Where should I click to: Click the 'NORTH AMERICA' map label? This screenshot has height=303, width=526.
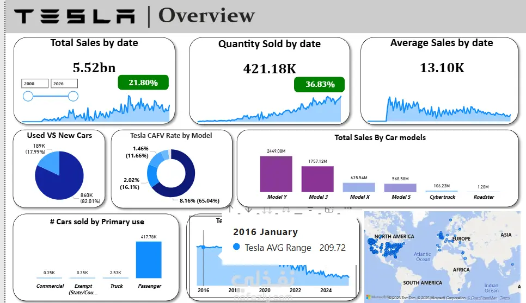394,236
